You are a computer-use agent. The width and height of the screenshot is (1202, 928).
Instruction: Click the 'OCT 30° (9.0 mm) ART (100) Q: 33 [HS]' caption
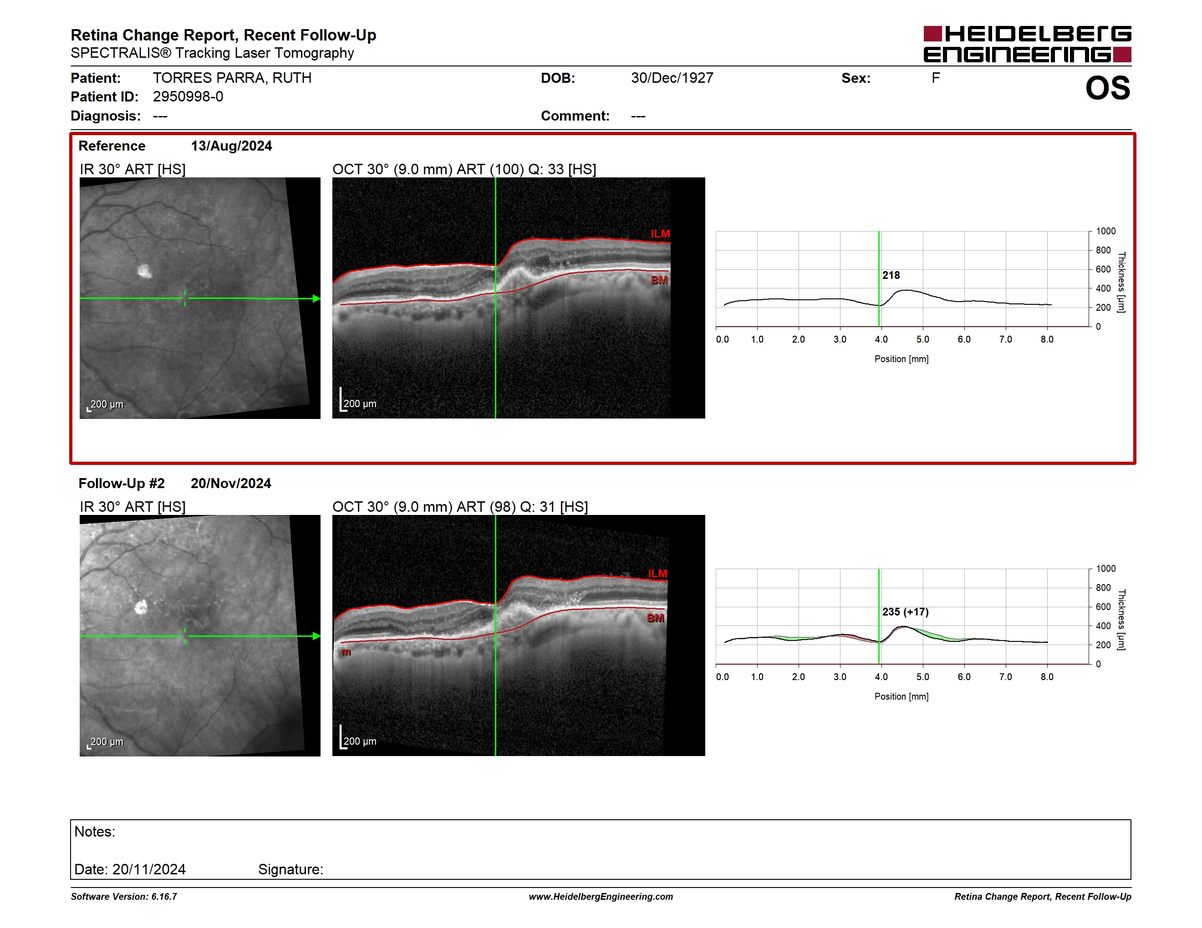click(x=464, y=169)
